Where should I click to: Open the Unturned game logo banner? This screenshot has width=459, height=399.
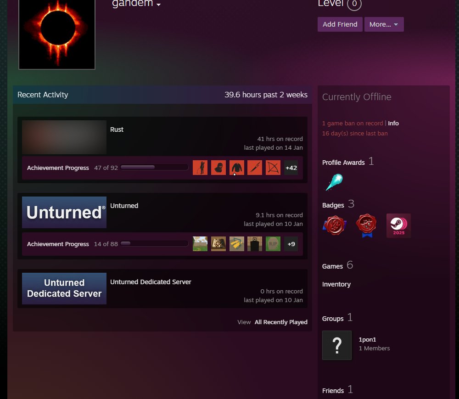(x=64, y=212)
